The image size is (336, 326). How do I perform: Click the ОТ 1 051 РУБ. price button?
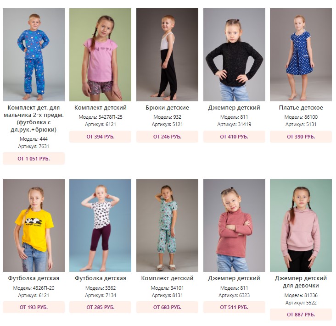pos(34,159)
